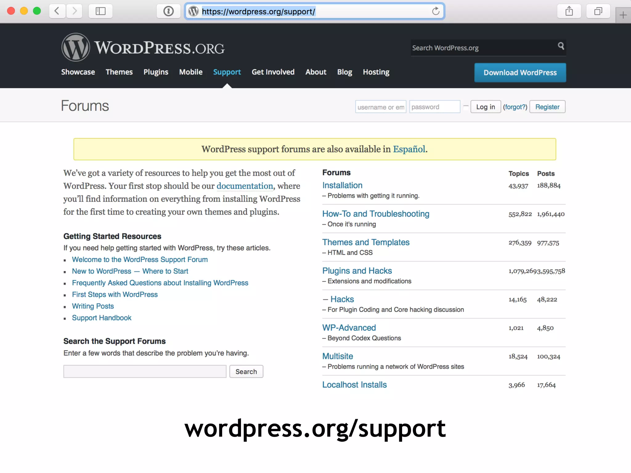Click the support forums search text box
This screenshot has width=631, height=473.
coord(145,371)
